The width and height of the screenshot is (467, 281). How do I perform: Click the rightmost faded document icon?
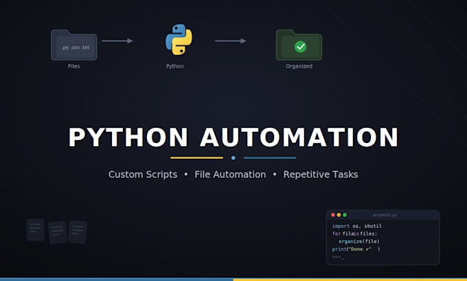pos(78,232)
